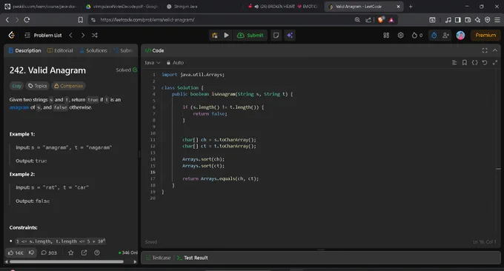The image size is (504, 271).
Task: Like the problem with thumbs-up
Action: click(16, 252)
